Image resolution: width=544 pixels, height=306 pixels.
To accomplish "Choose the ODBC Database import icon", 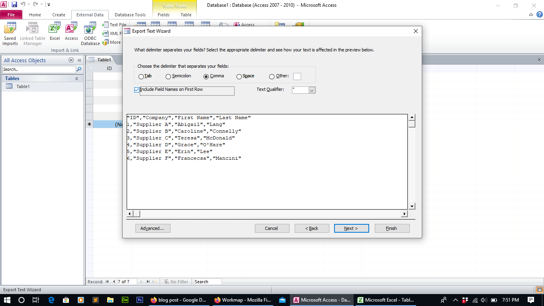I will 90,34.
